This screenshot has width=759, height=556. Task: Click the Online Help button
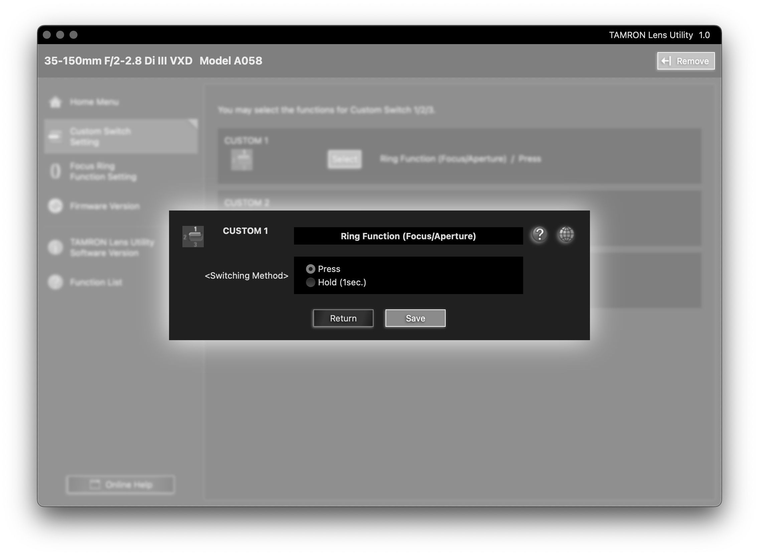tap(121, 484)
